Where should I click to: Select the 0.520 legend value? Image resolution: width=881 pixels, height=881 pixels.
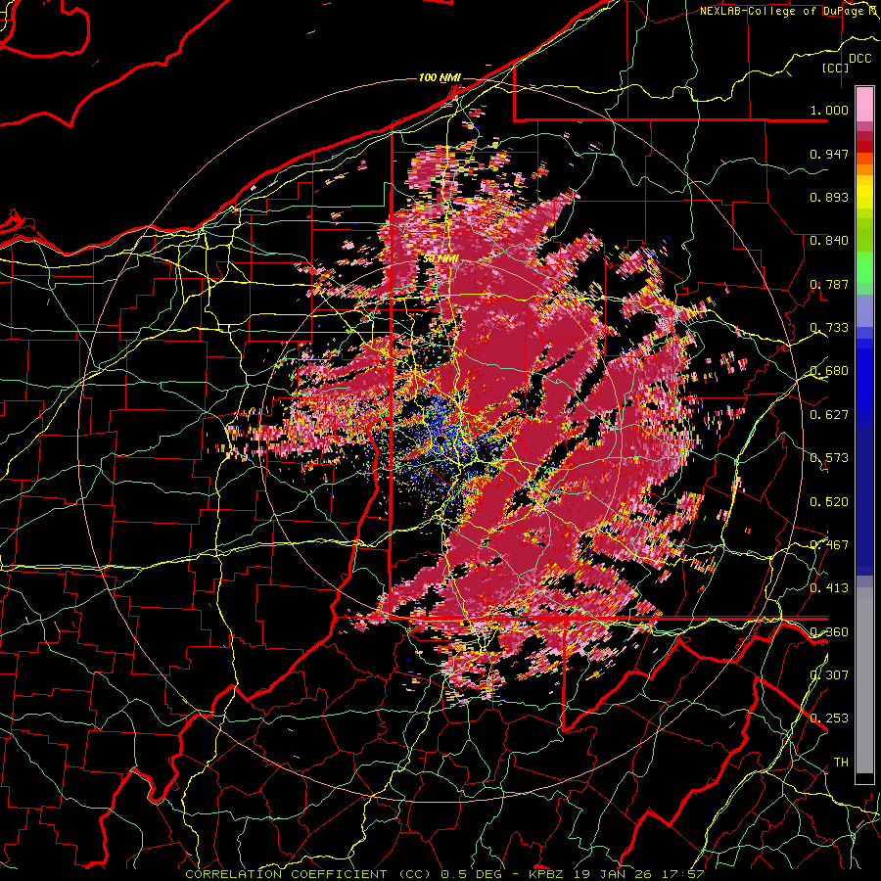click(x=829, y=502)
